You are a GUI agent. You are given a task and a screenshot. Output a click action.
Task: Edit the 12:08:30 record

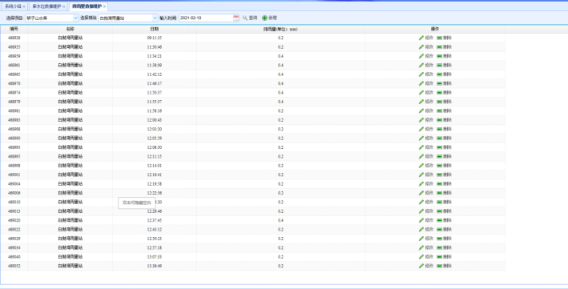tap(426, 147)
